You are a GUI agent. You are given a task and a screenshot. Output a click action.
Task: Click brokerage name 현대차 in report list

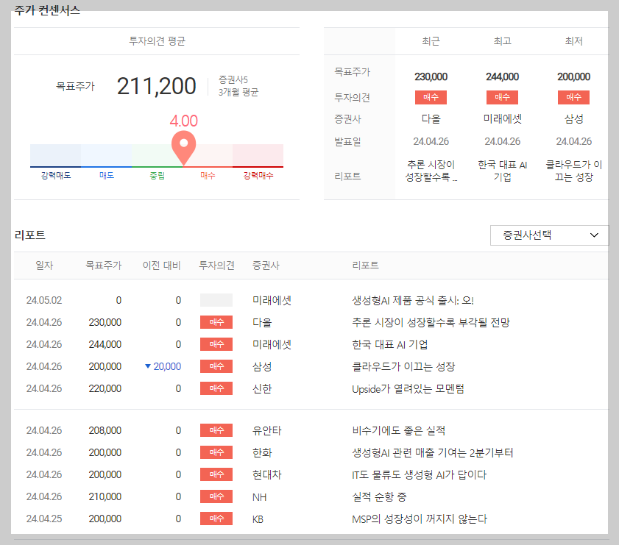click(x=267, y=475)
